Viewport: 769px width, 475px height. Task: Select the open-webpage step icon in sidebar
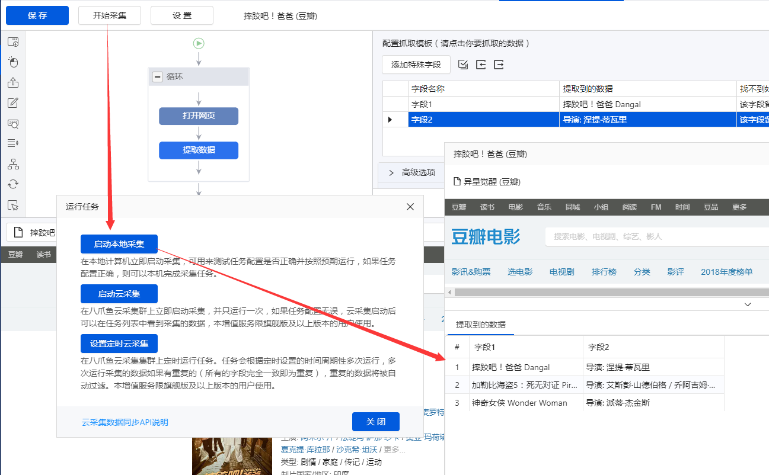pos(13,42)
